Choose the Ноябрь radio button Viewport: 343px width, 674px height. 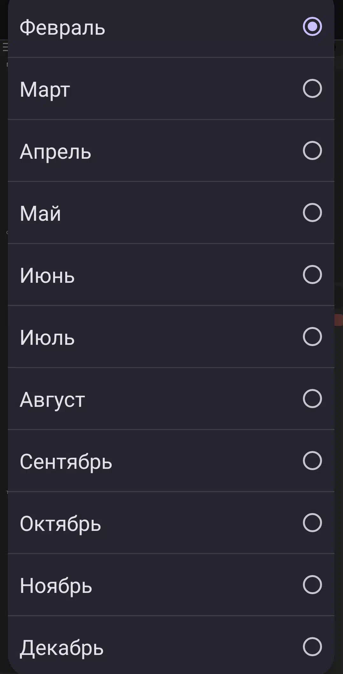(312, 585)
